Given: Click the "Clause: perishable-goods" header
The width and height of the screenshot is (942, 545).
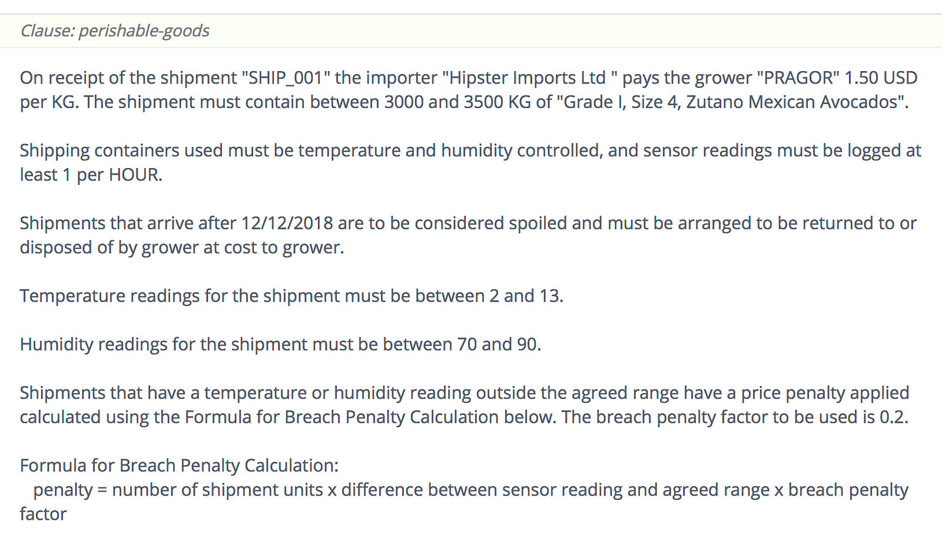Looking at the screenshot, I should click(115, 31).
